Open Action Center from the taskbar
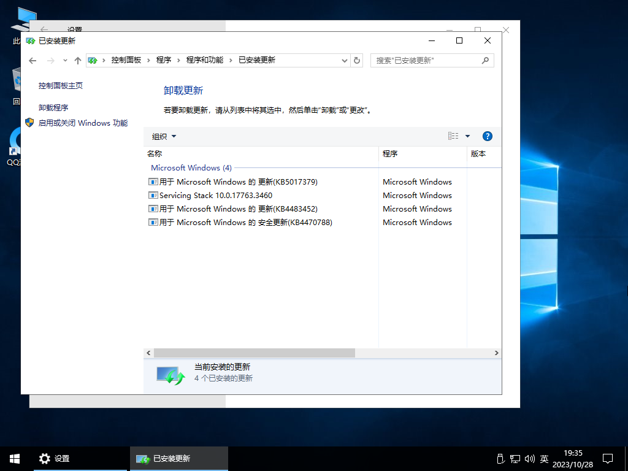Screen dimensions: 628x471 [x=607, y=458]
